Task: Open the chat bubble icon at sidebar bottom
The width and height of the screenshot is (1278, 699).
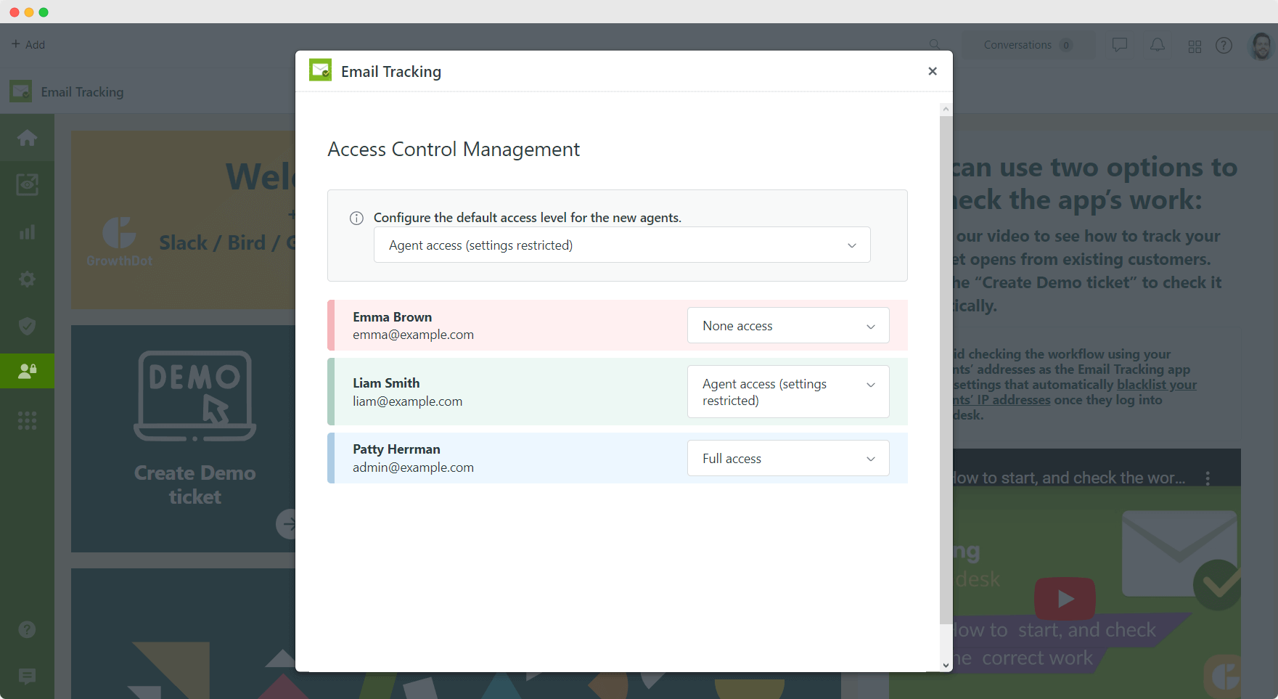Action: [x=27, y=676]
